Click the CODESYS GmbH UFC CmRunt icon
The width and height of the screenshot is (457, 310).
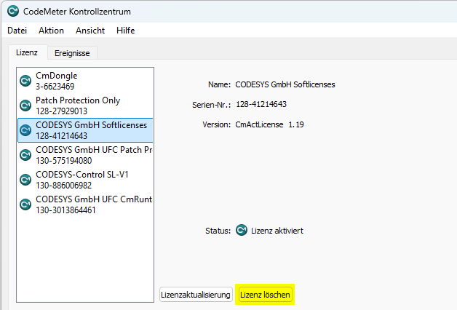pyautogui.click(x=25, y=204)
